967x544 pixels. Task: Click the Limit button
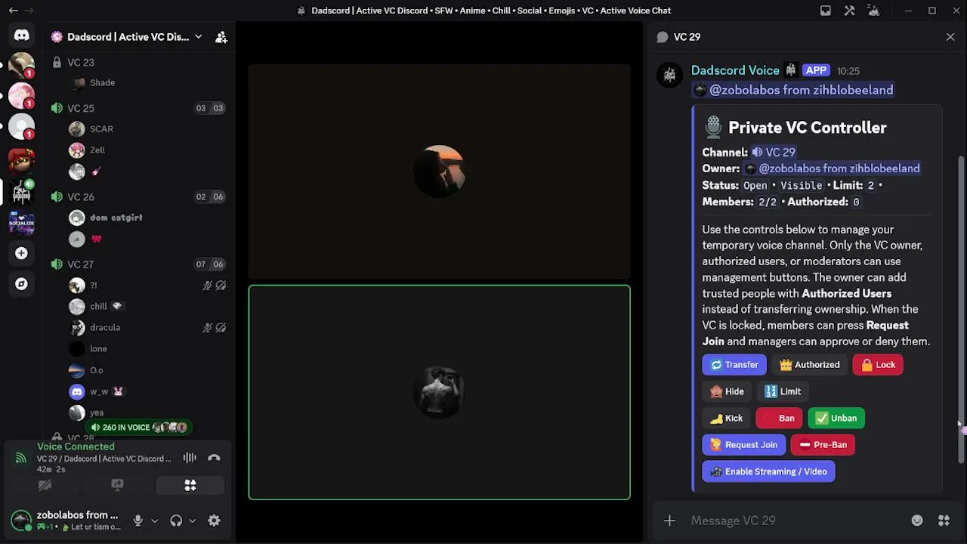[783, 391]
